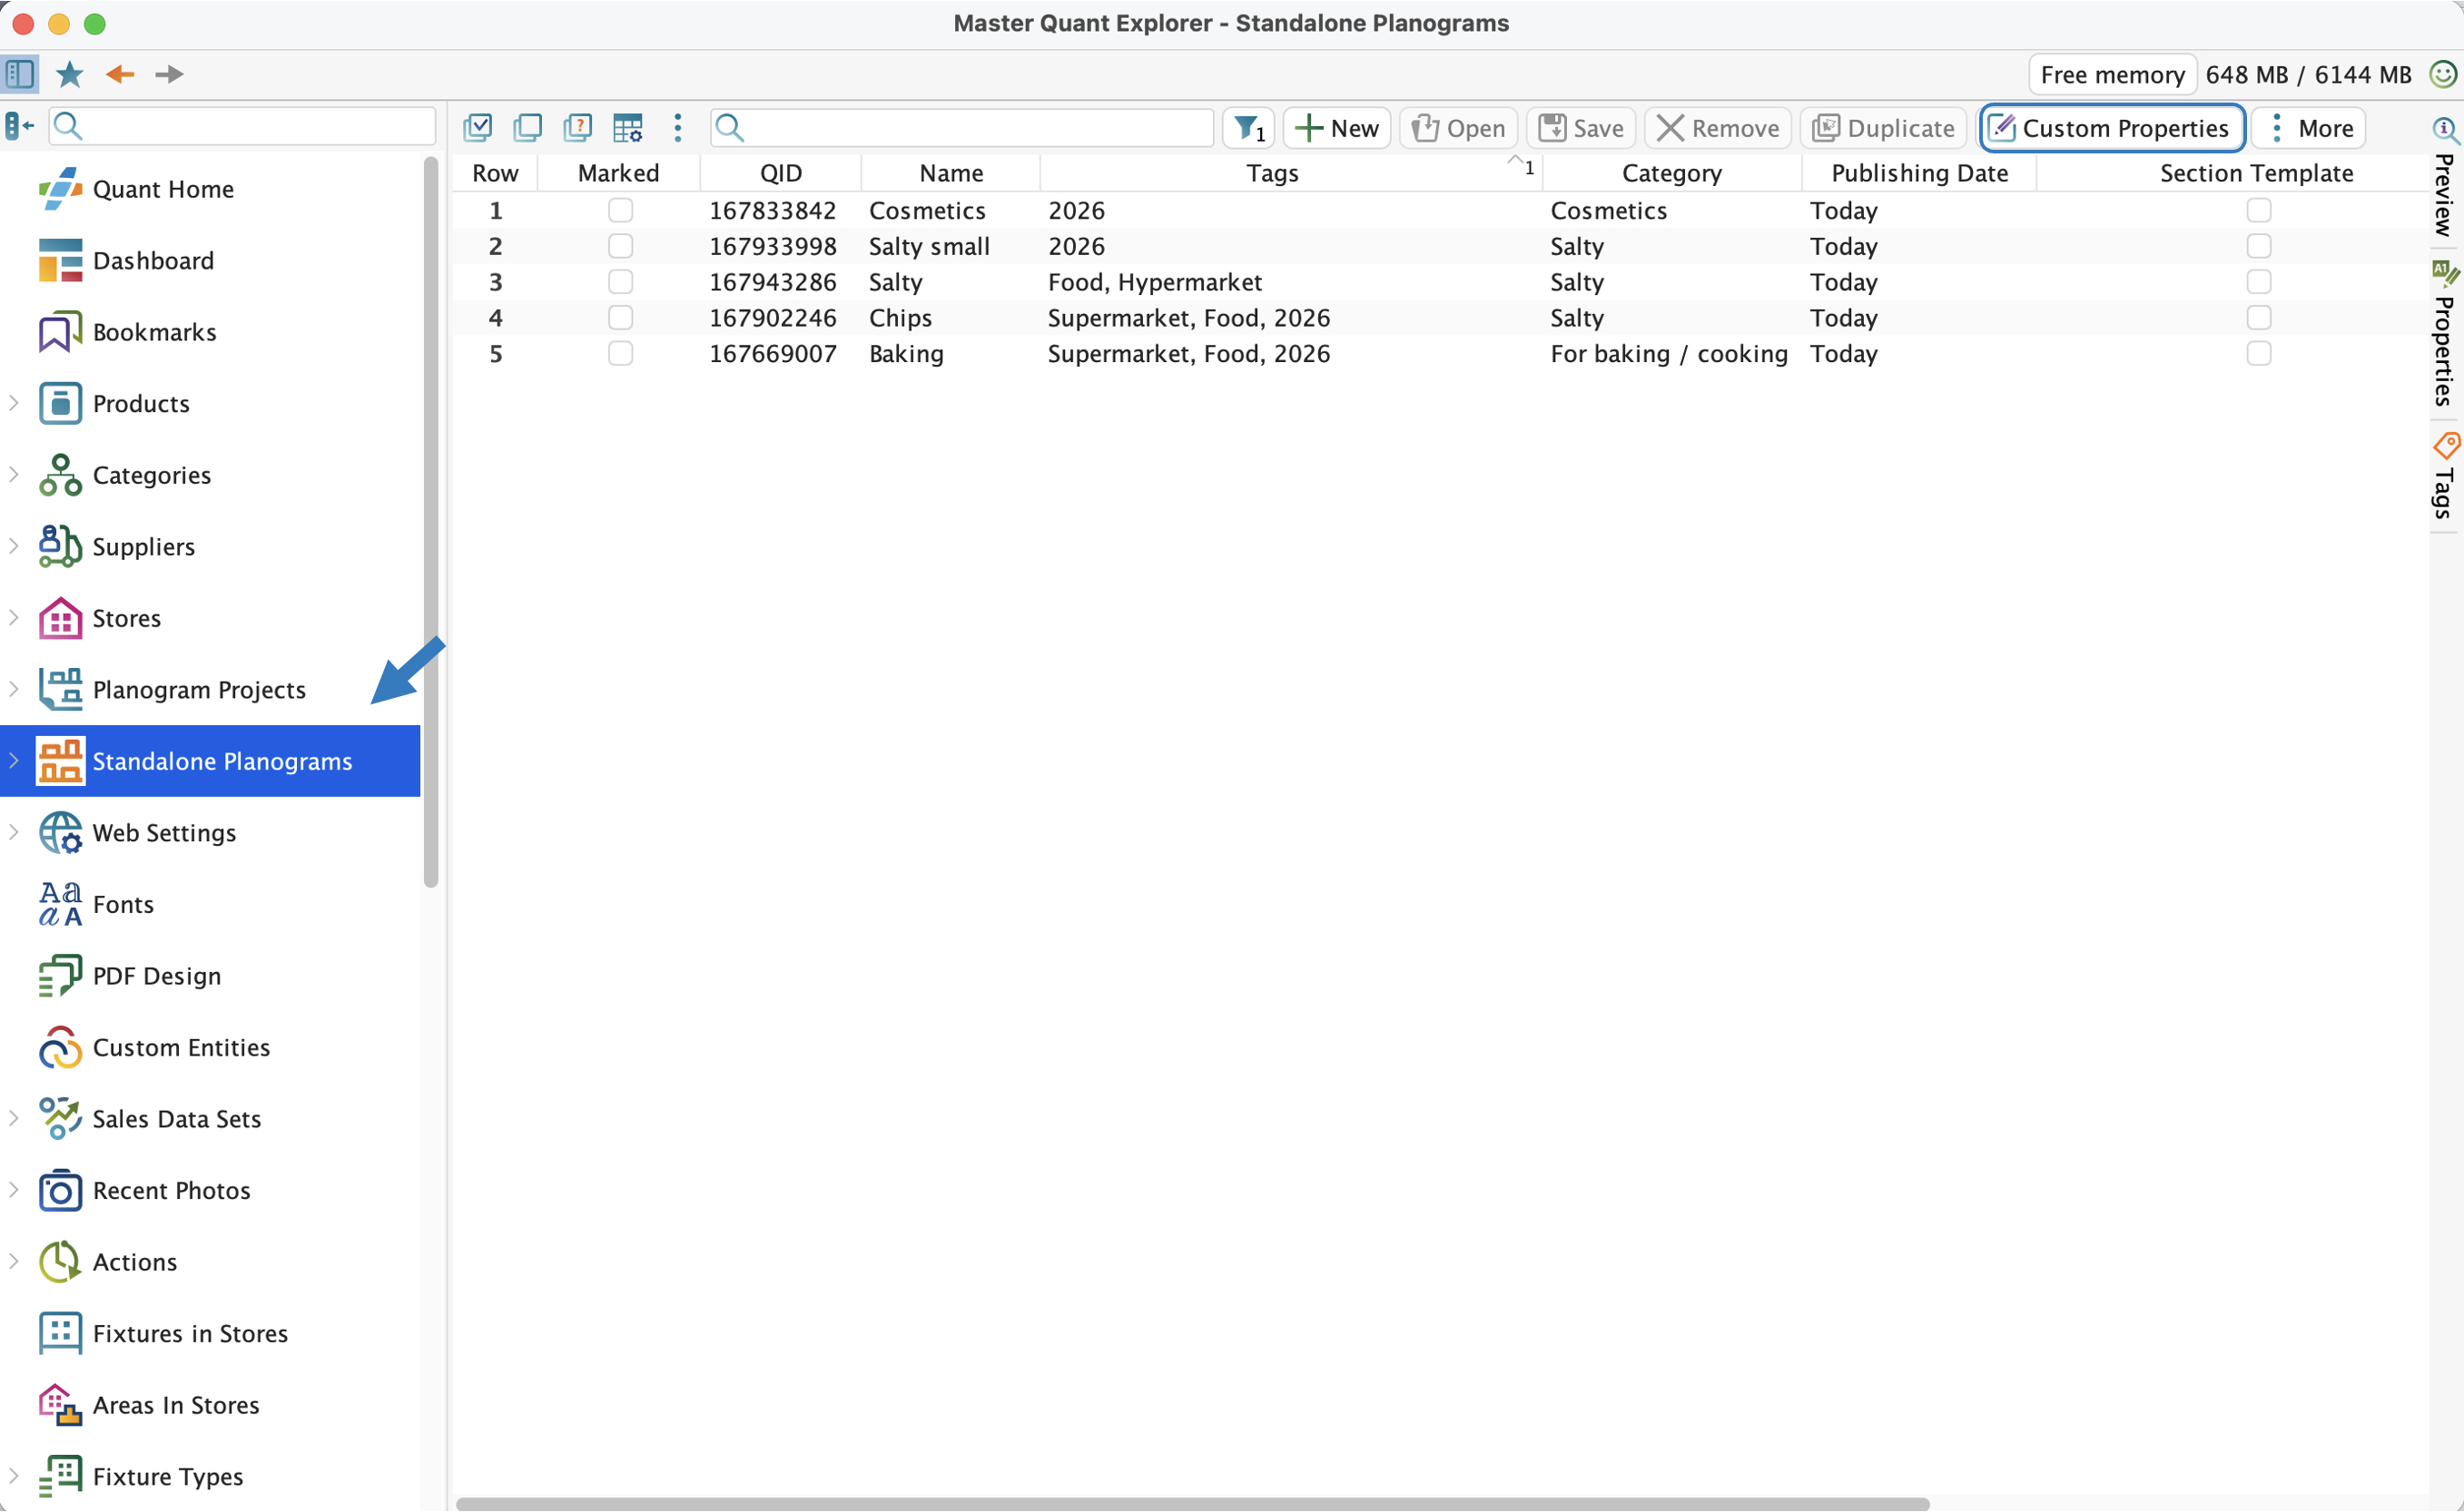This screenshot has height=1512, width=2464.
Task: Sort by the Publishing Date column header
Action: [1918, 173]
